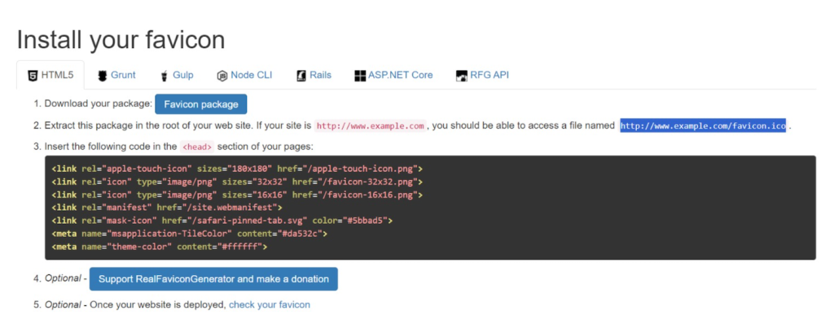Select the Node CLI tab

pyautogui.click(x=244, y=76)
